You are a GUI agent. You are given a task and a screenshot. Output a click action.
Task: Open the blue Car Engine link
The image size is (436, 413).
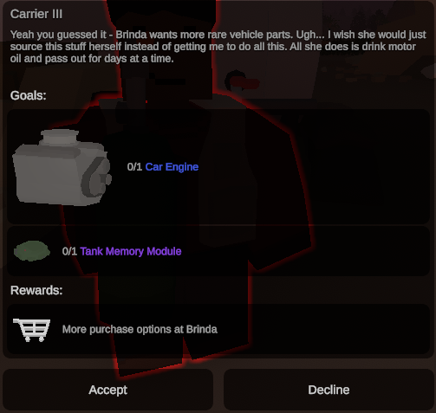tap(172, 167)
